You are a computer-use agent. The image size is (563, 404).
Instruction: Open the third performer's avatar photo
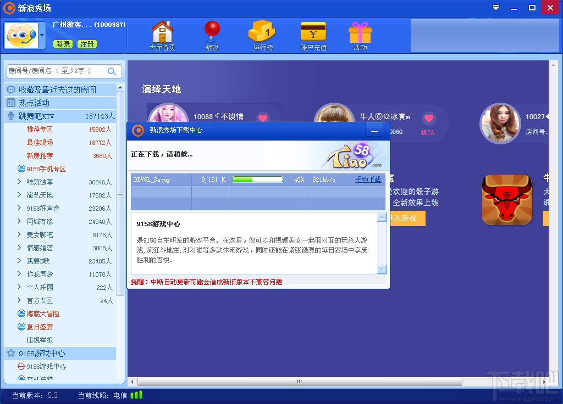click(x=500, y=124)
